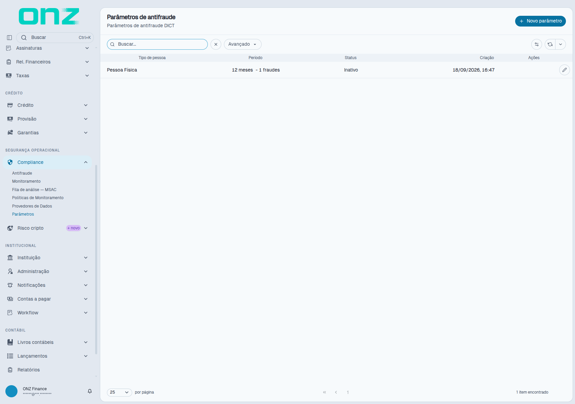Open Monitoramento submenu item
Viewport: 575px width, 404px height.
click(26, 181)
